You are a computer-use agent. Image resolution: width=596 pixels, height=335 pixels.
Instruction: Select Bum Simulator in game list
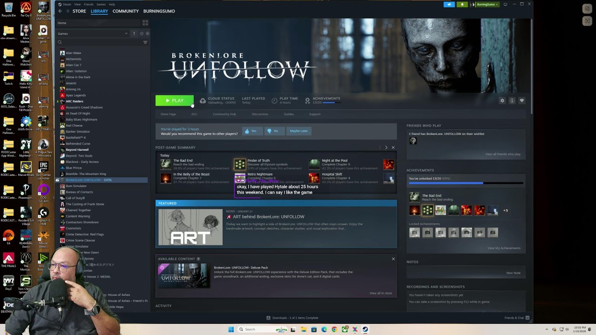(76, 186)
